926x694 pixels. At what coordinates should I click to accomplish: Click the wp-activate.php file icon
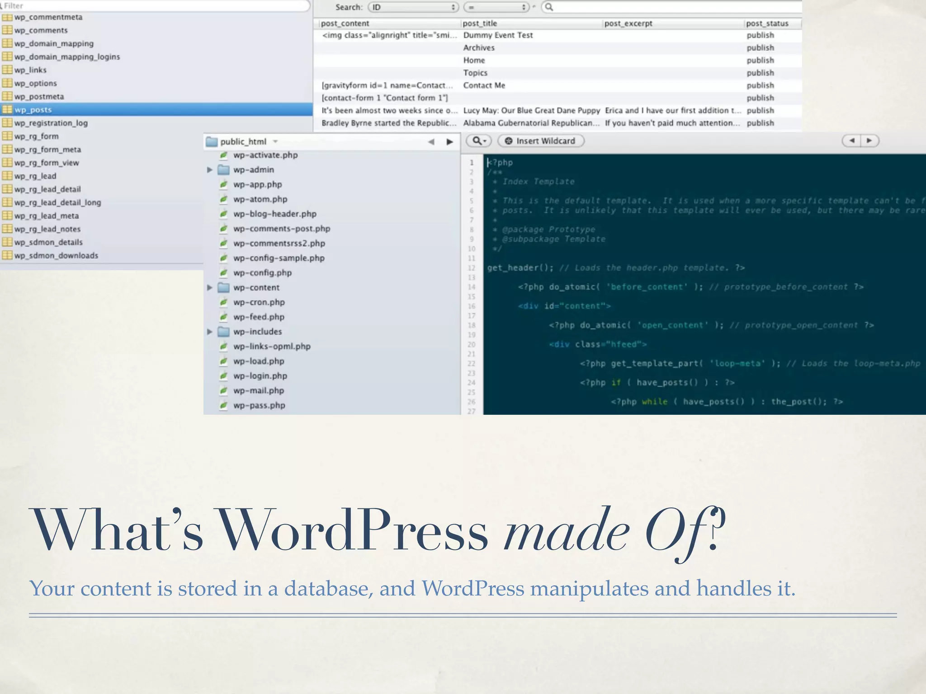[x=223, y=155]
